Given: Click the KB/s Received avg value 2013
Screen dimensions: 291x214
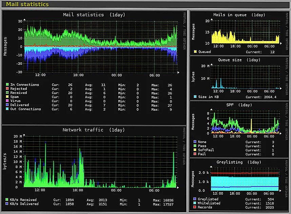Looking at the screenshot, I should tap(103, 200).
